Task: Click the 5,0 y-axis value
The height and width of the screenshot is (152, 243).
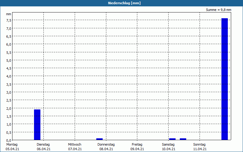Action: point(9,60)
